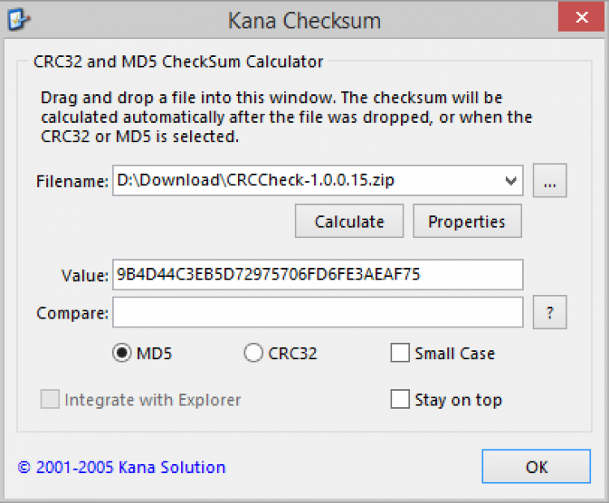The height and width of the screenshot is (503, 609).
Task: Toggle the Integrate with Explorer checkbox
Action: pos(50,400)
